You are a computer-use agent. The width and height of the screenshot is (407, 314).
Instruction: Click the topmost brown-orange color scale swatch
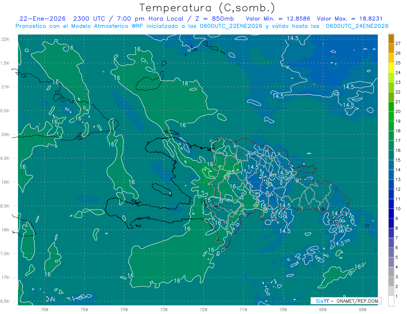point(391,38)
